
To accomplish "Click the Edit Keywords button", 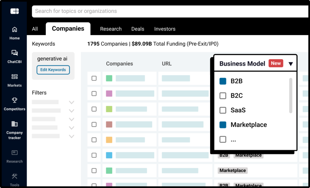I will [53, 70].
